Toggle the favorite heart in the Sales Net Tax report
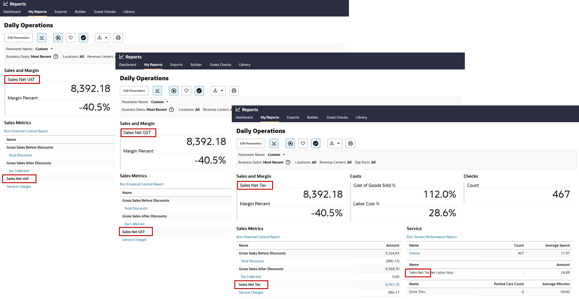The width and height of the screenshot is (579, 299). pos(303,143)
